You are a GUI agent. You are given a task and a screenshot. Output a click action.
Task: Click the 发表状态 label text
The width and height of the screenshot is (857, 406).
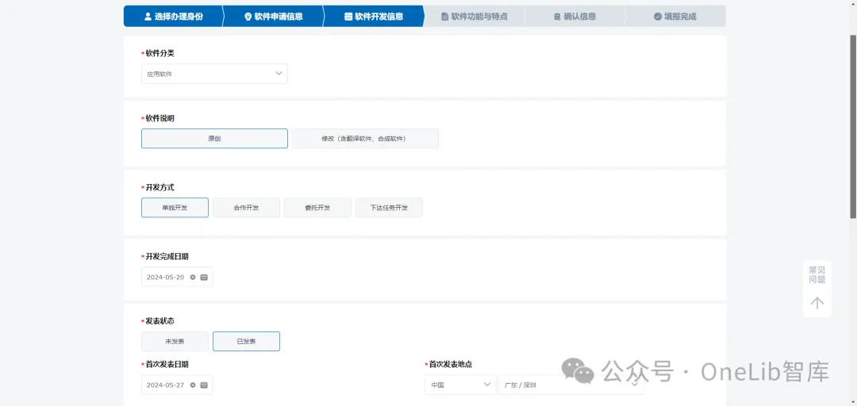point(159,321)
